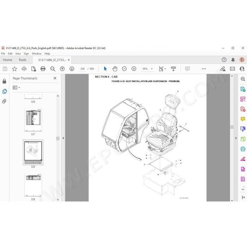Open the fit page options tool
The width and height of the screenshot is (247, 247).
[x=161, y=69]
